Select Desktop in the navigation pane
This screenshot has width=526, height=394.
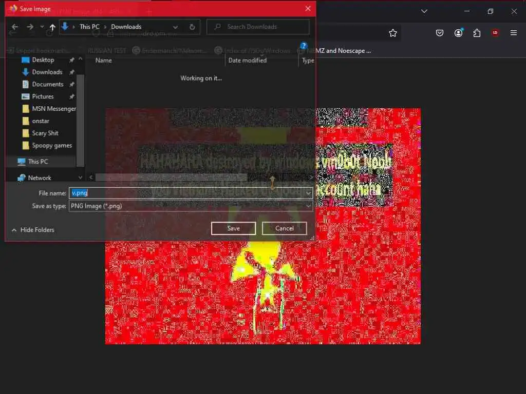click(x=43, y=60)
